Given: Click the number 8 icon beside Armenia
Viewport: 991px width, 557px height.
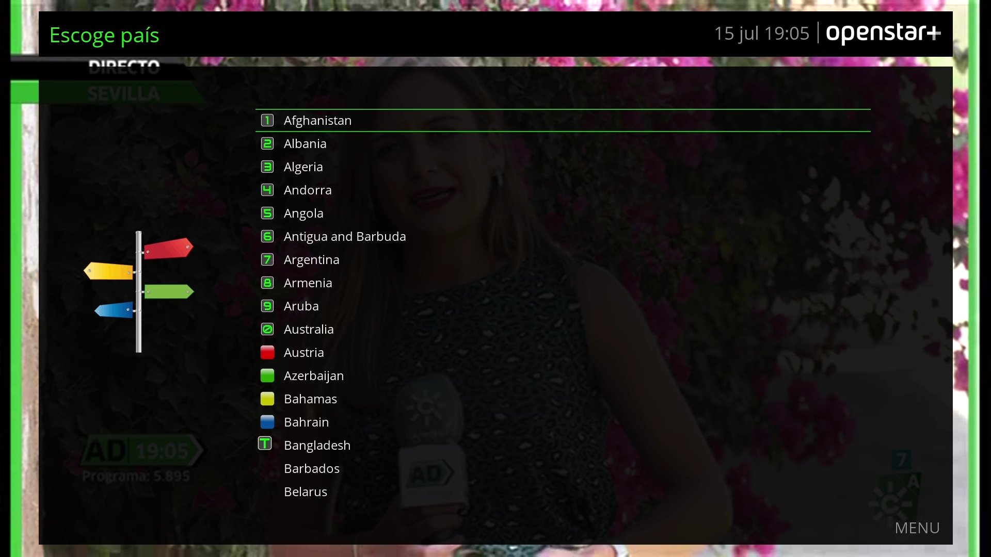Looking at the screenshot, I should (267, 283).
